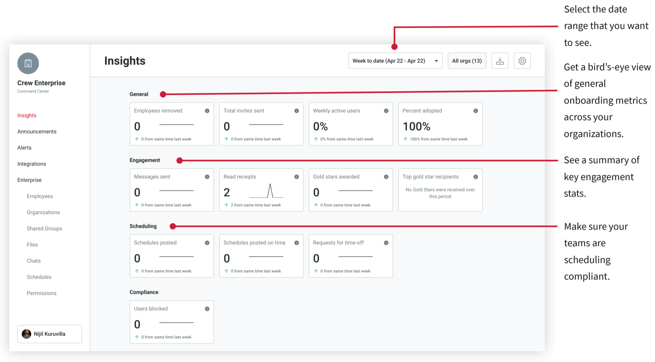Click the General section heading
The image size is (655, 362).
pyautogui.click(x=139, y=94)
